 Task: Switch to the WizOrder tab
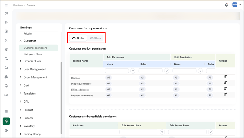click(x=78, y=38)
